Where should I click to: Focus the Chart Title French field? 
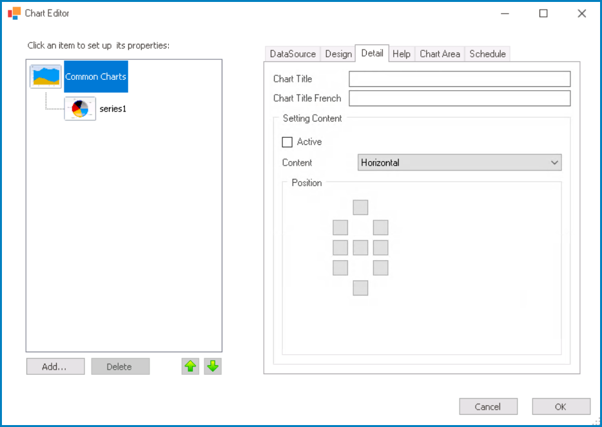[x=460, y=98]
